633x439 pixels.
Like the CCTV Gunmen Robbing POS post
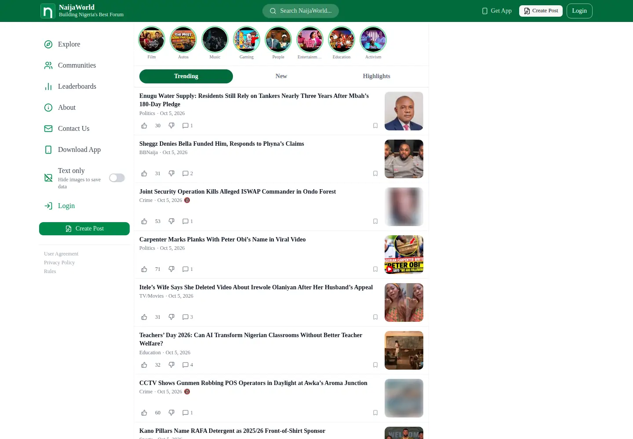tap(144, 413)
